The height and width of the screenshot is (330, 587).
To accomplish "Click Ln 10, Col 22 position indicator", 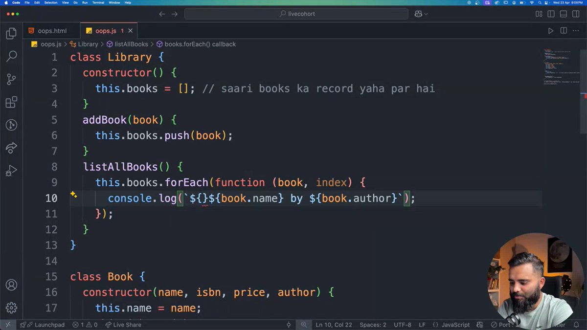I will point(333,325).
